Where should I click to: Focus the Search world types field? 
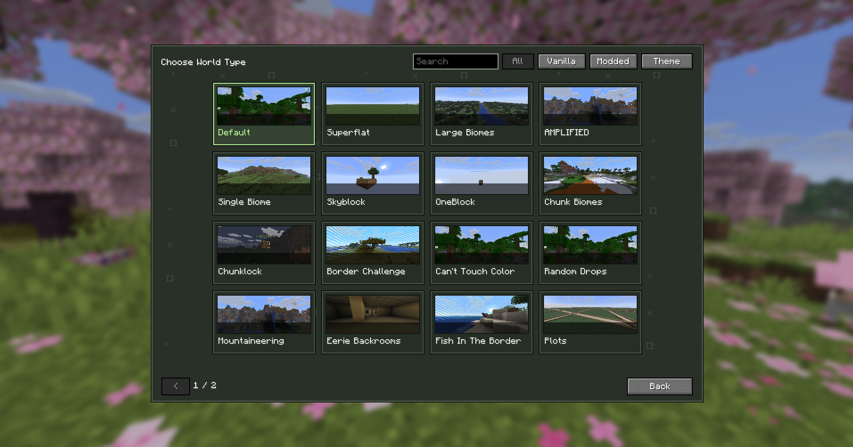click(456, 61)
